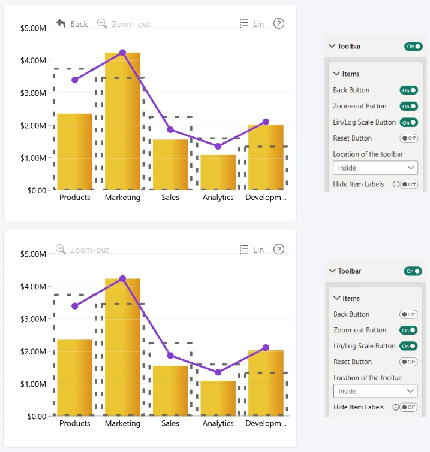Disable Lin/Log Scale Button toggle in top panel

[x=409, y=122]
